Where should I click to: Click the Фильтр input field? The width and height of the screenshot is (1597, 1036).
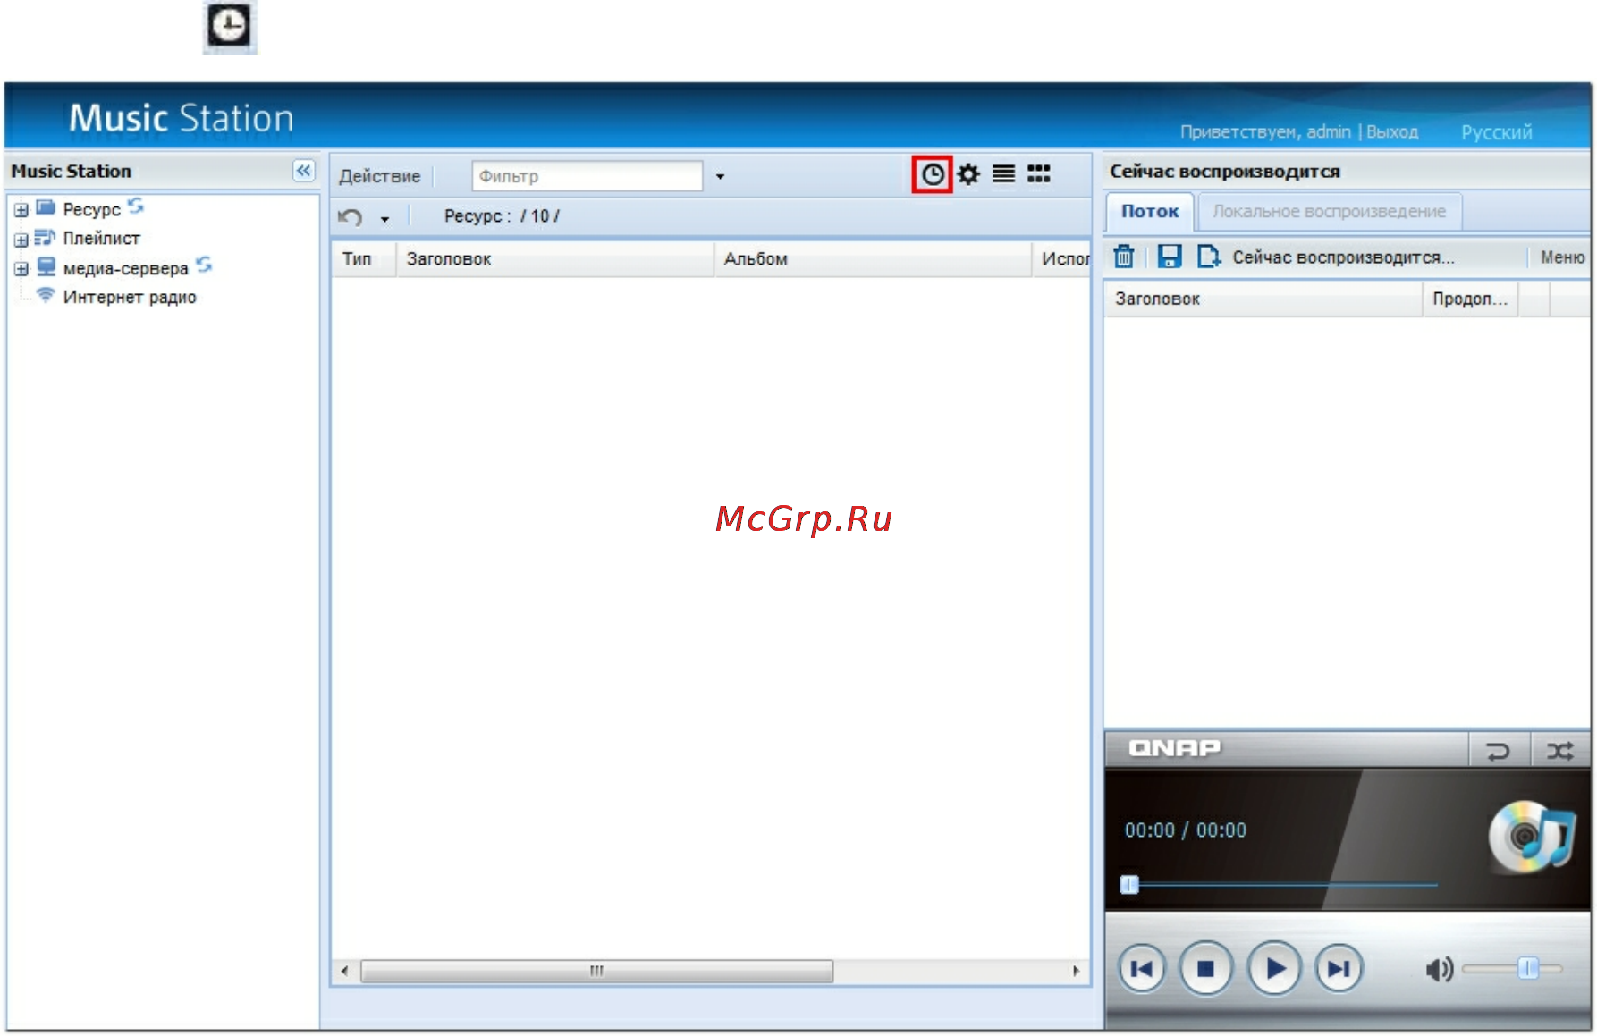coord(587,176)
